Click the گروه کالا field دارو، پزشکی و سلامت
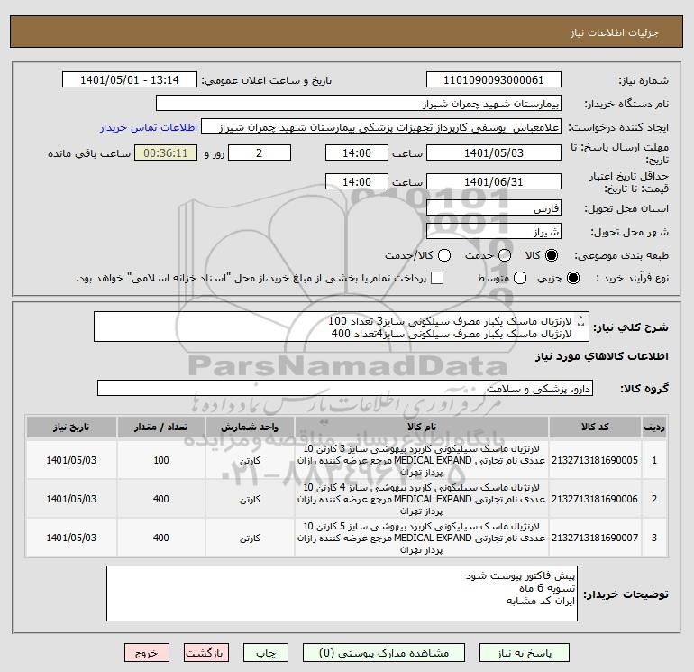 (x=345, y=389)
